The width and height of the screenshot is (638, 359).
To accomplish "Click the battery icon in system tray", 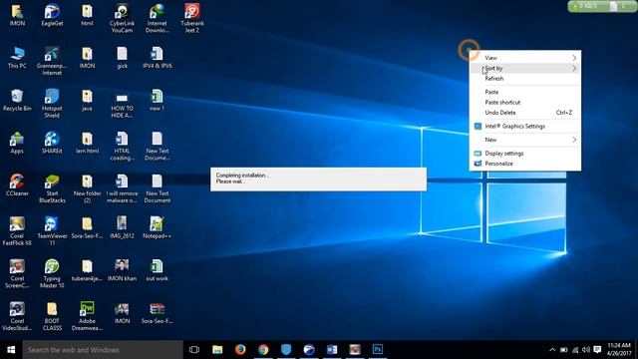I will tap(563, 350).
